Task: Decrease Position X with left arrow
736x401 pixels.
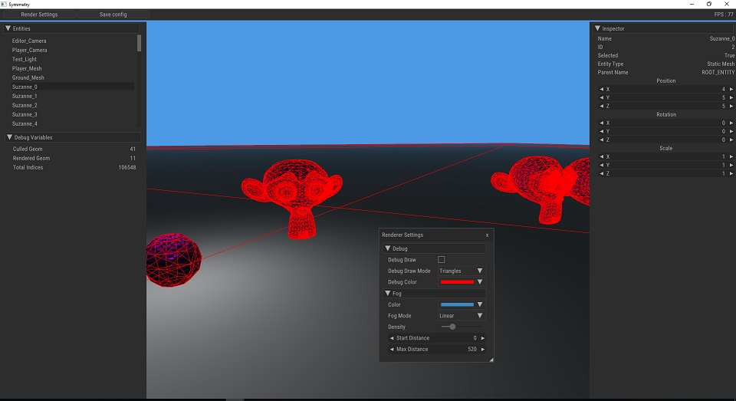Action: (601, 89)
